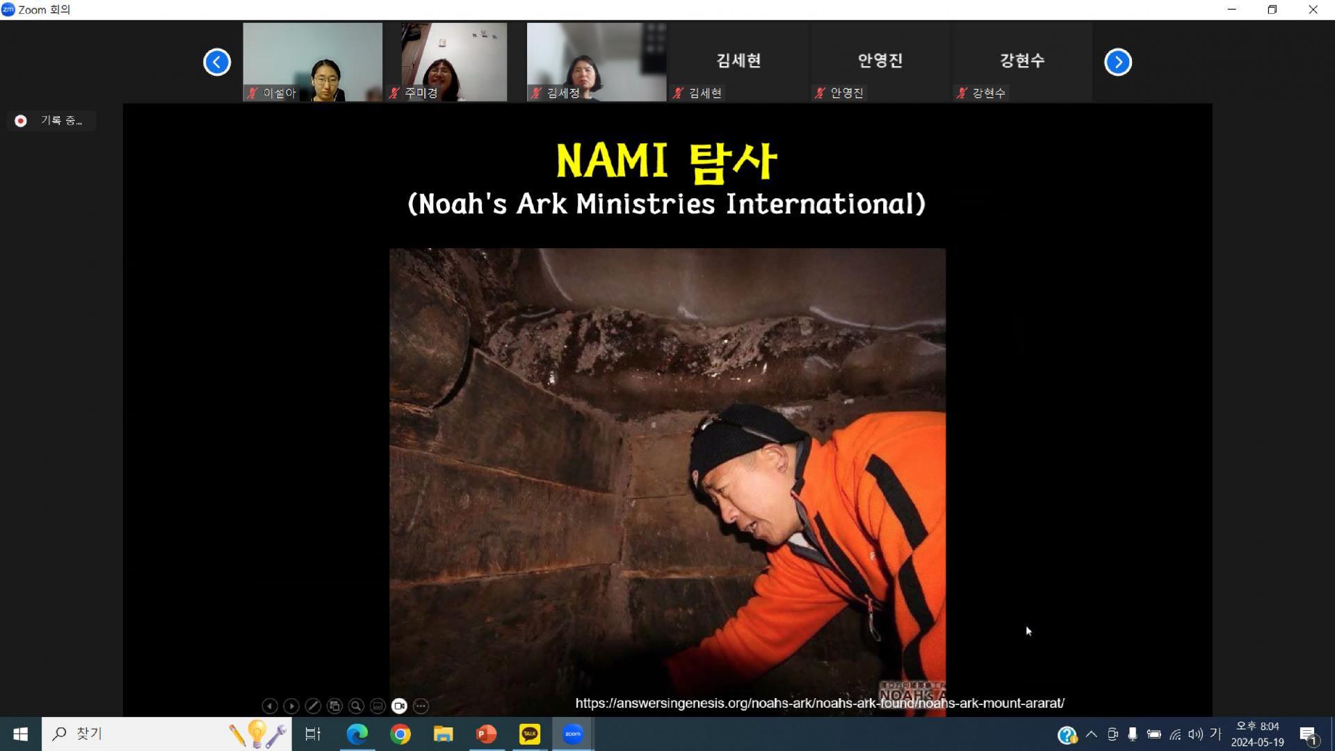
Task: Launch Google Chrome from the taskbar
Action: point(400,734)
